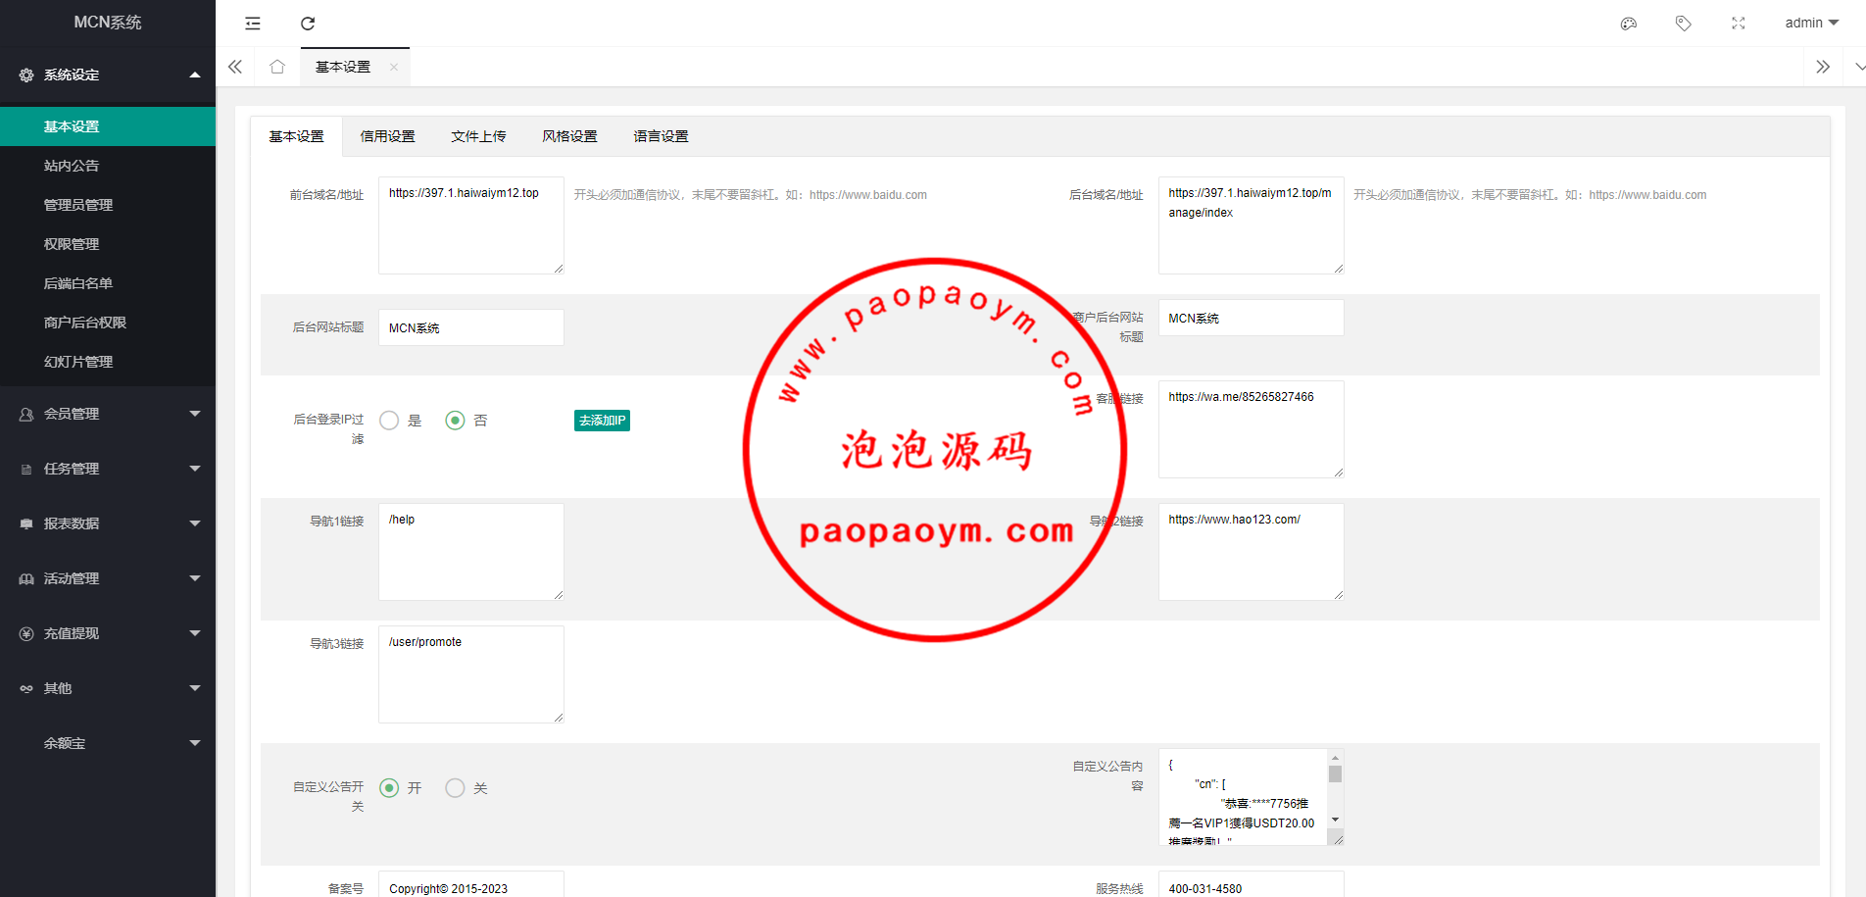Expand the 报表数据 menu

(195, 523)
